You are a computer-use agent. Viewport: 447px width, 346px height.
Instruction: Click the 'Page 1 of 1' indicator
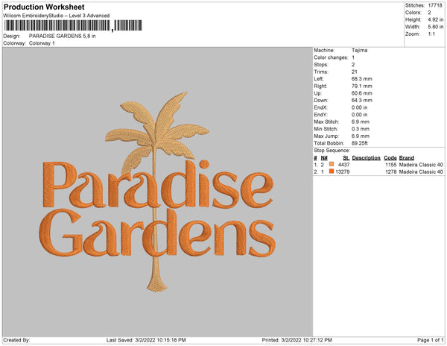pos(431,340)
